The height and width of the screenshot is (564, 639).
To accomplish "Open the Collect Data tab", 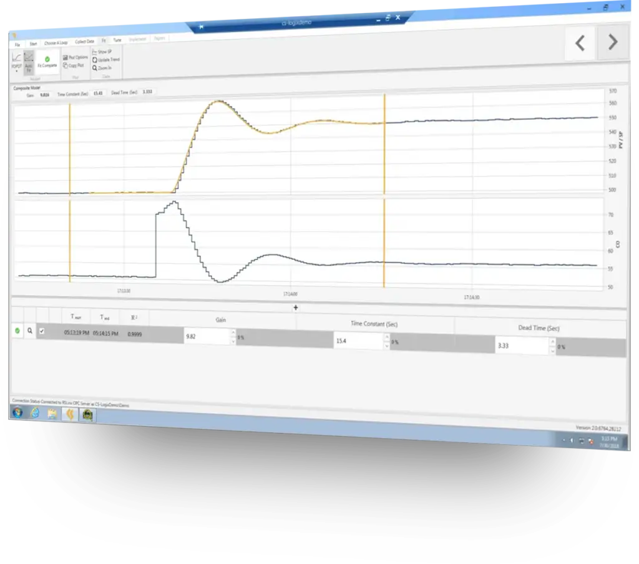I will pos(84,42).
